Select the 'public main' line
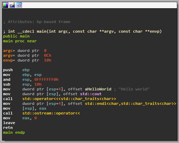This screenshot has width=179, height=143. [16, 36]
